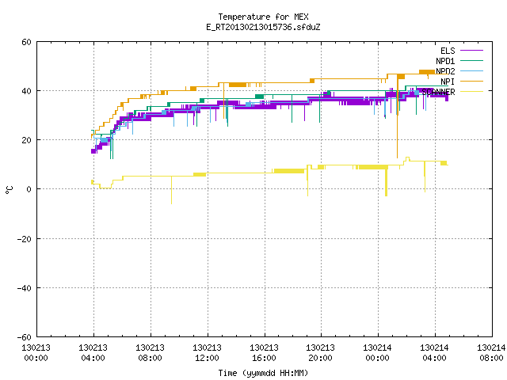Click the purple ELS legend line sample
507x380 pixels.
pos(471,51)
